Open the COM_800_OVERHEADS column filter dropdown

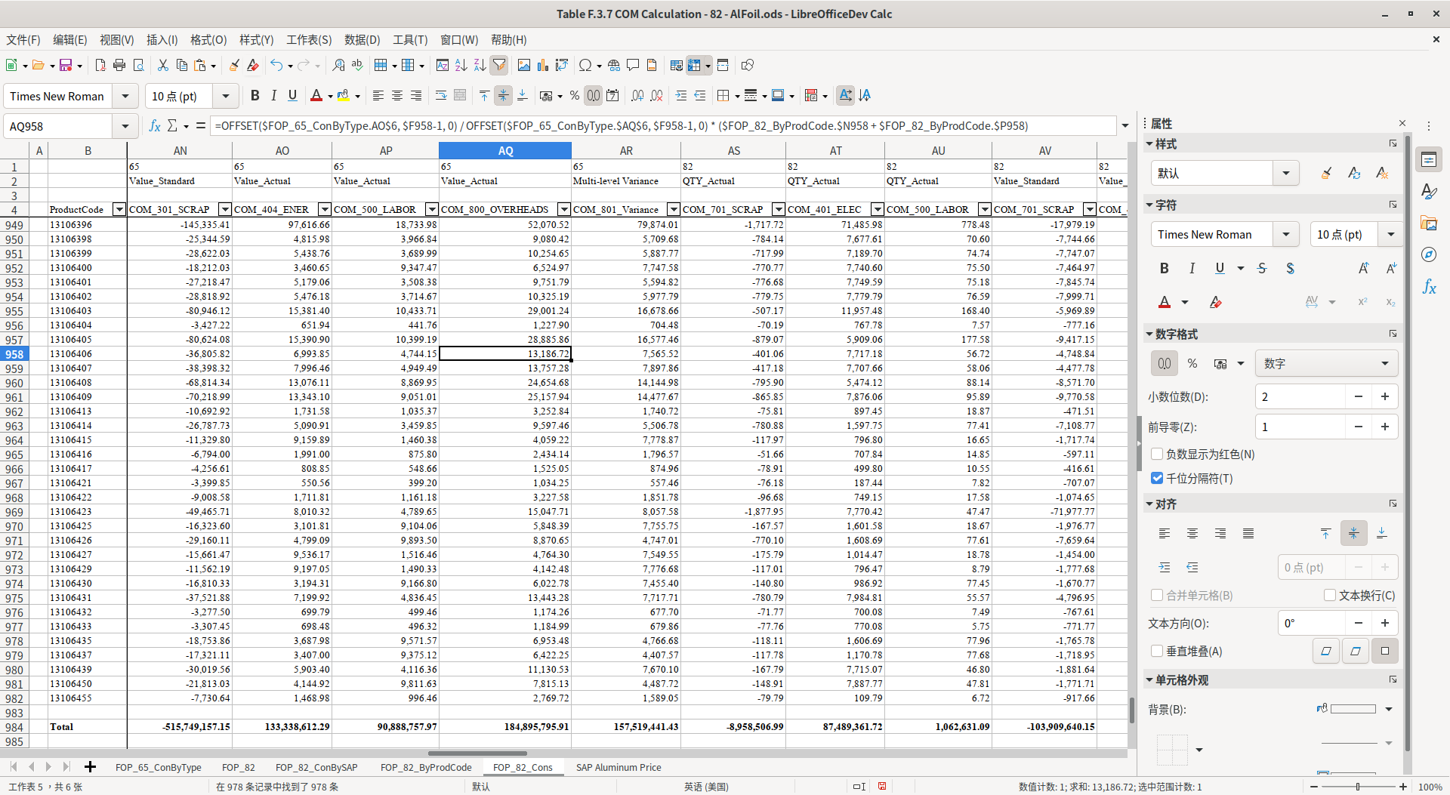(563, 209)
